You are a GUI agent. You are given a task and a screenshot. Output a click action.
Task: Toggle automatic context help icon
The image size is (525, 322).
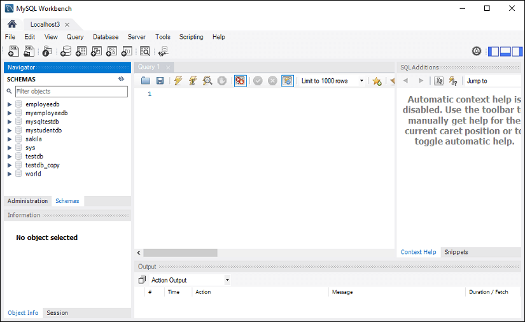click(x=453, y=81)
